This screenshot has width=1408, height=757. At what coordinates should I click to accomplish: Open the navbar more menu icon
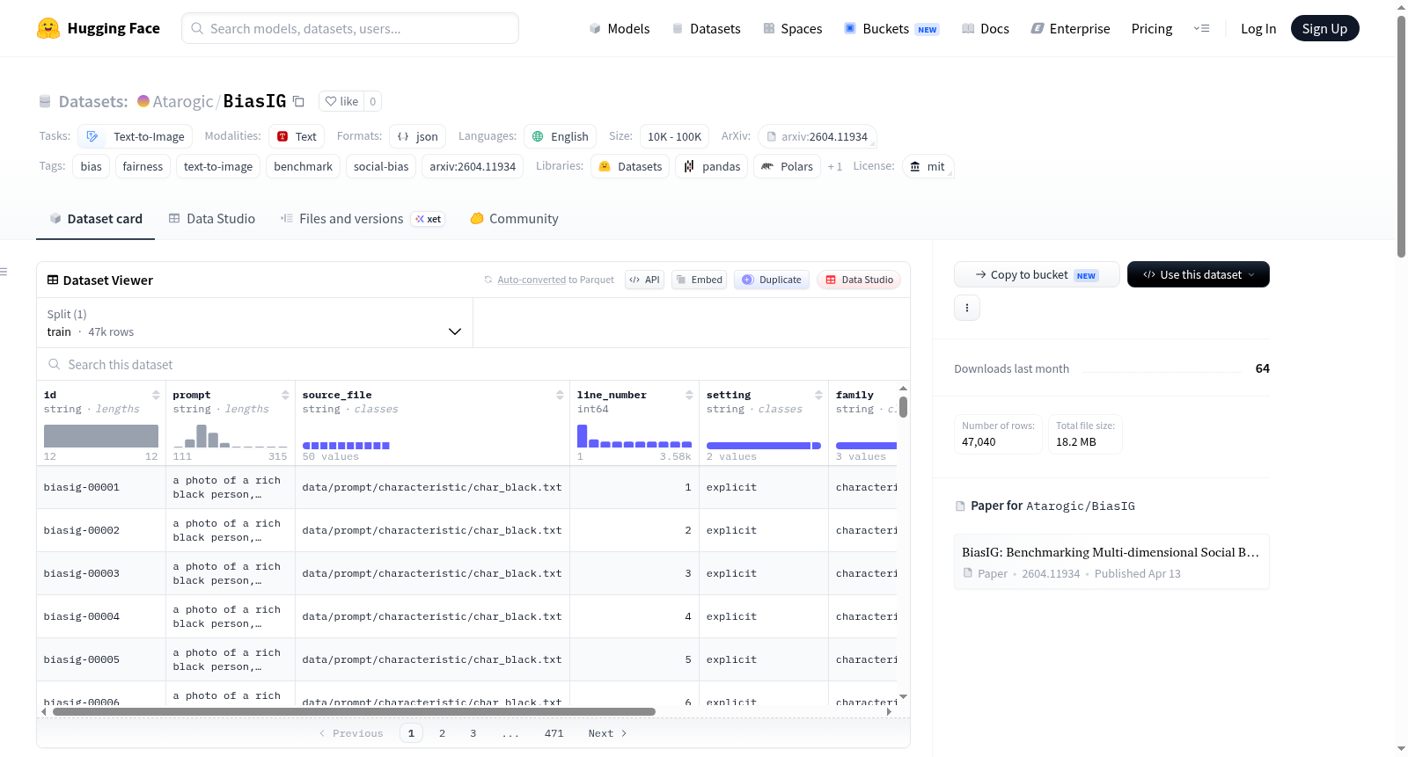(1201, 28)
